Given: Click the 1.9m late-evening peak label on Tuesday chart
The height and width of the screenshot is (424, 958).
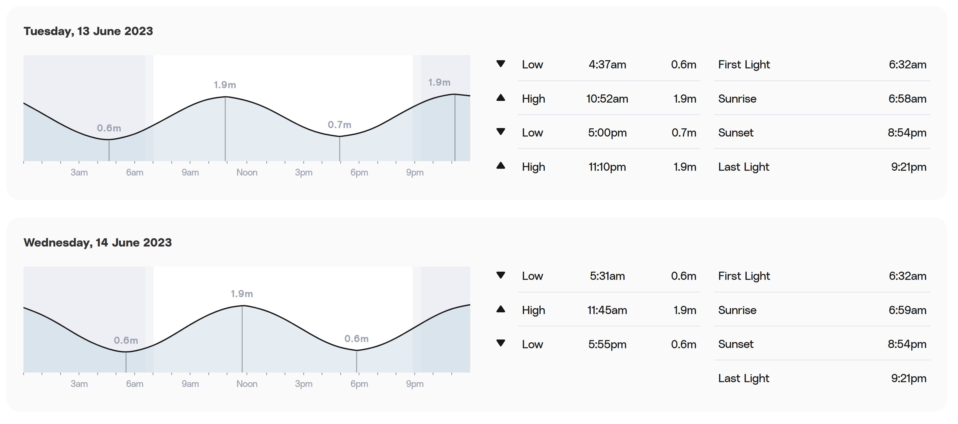Looking at the screenshot, I should click(x=439, y=82).
